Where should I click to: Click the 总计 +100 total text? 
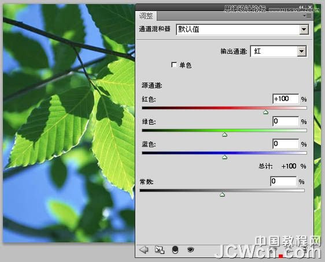(283, 166)
